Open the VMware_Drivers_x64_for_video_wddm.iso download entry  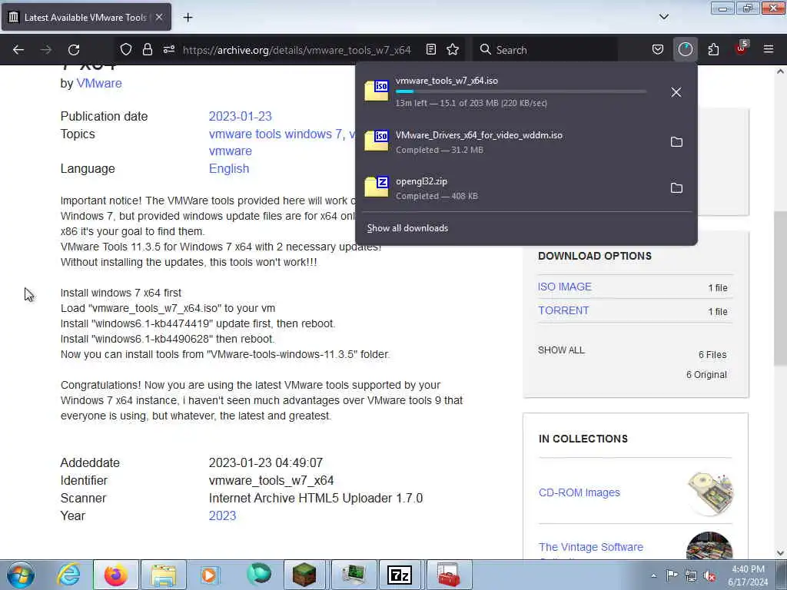[x=511, y=142]
